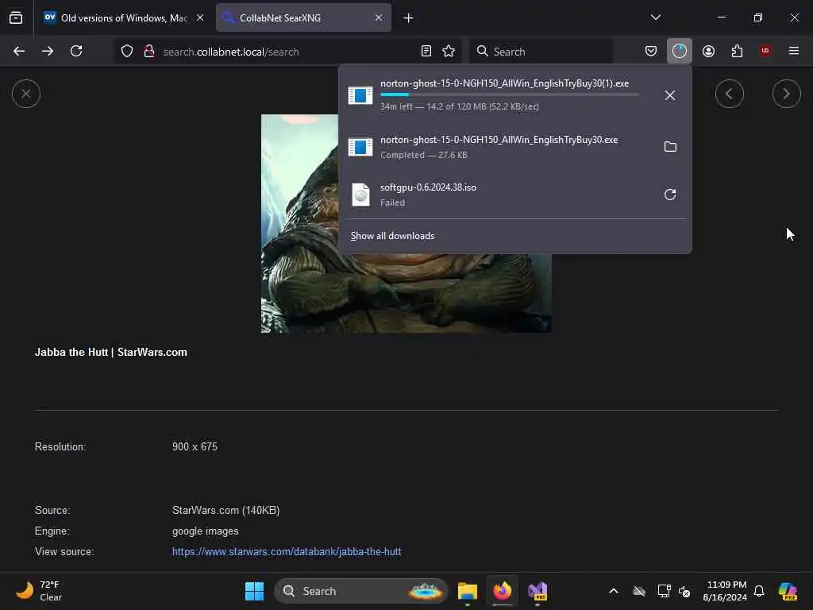Open Firefox View tab list icon

pyautogui.click(x=16, y=17)
